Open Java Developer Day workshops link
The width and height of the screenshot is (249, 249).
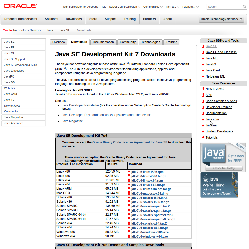click(x=107, y=115)
